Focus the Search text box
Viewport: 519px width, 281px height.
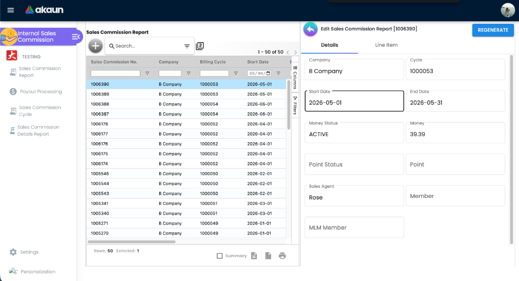click(149, 46)
